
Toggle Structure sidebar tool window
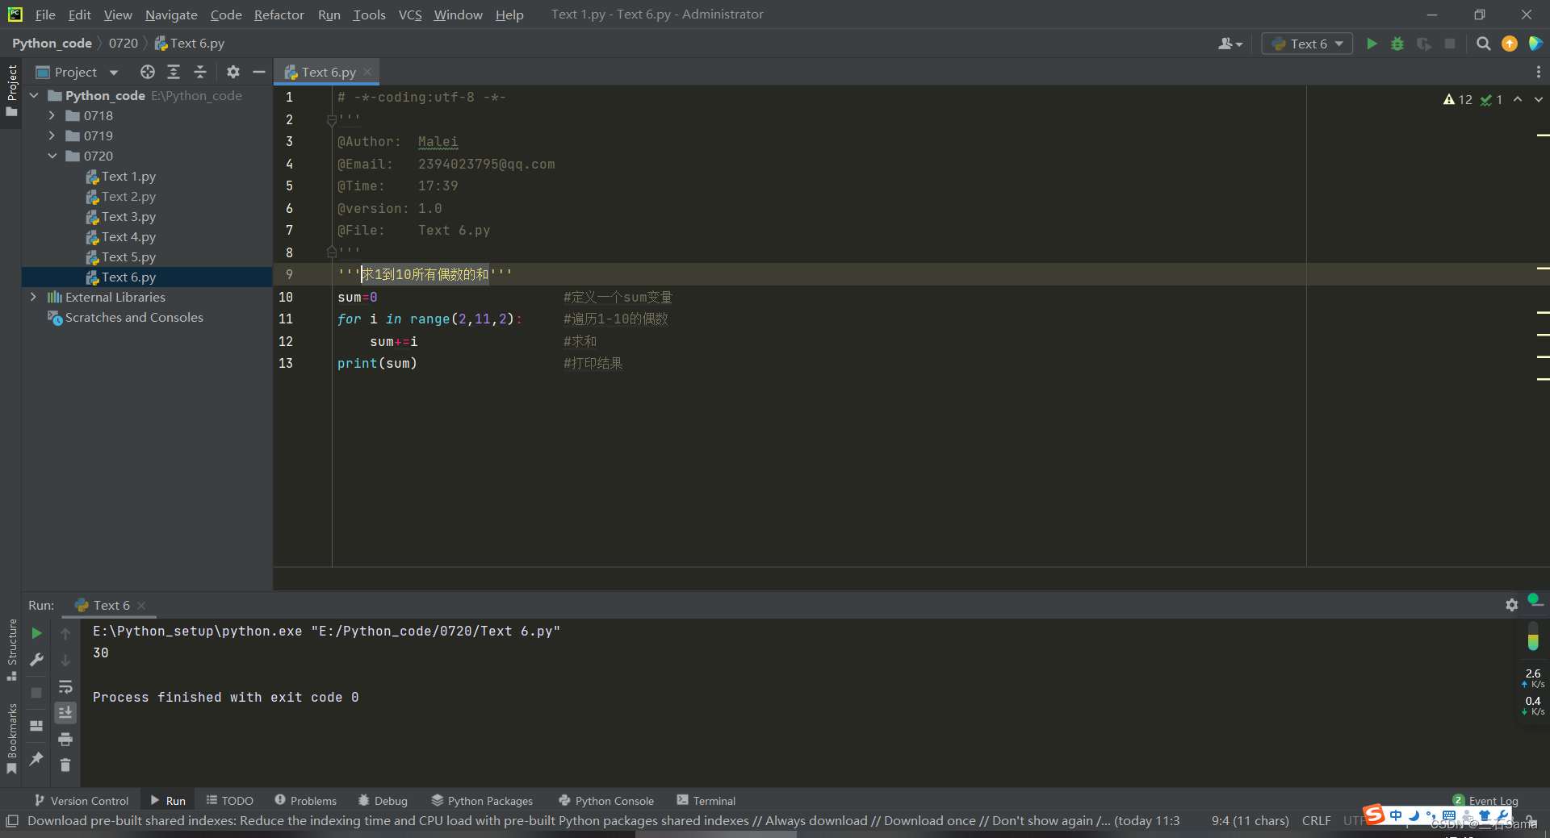pos(11,649)
